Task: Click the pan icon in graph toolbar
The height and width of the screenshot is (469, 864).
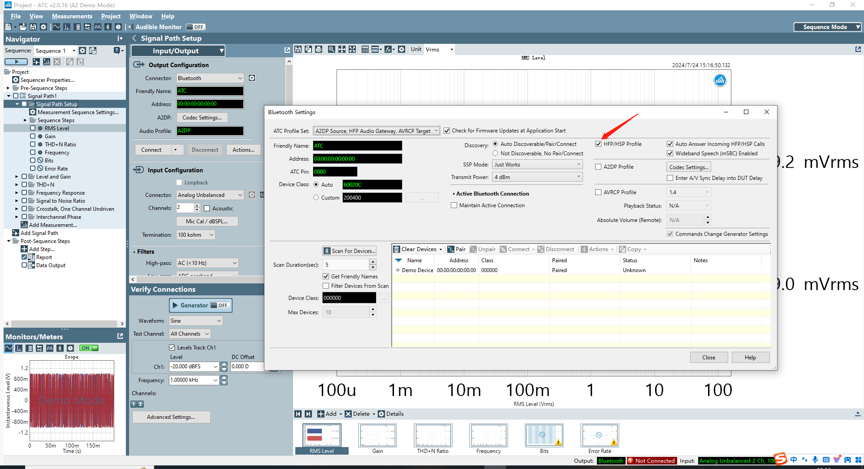Action: click(x=341, y=49)
